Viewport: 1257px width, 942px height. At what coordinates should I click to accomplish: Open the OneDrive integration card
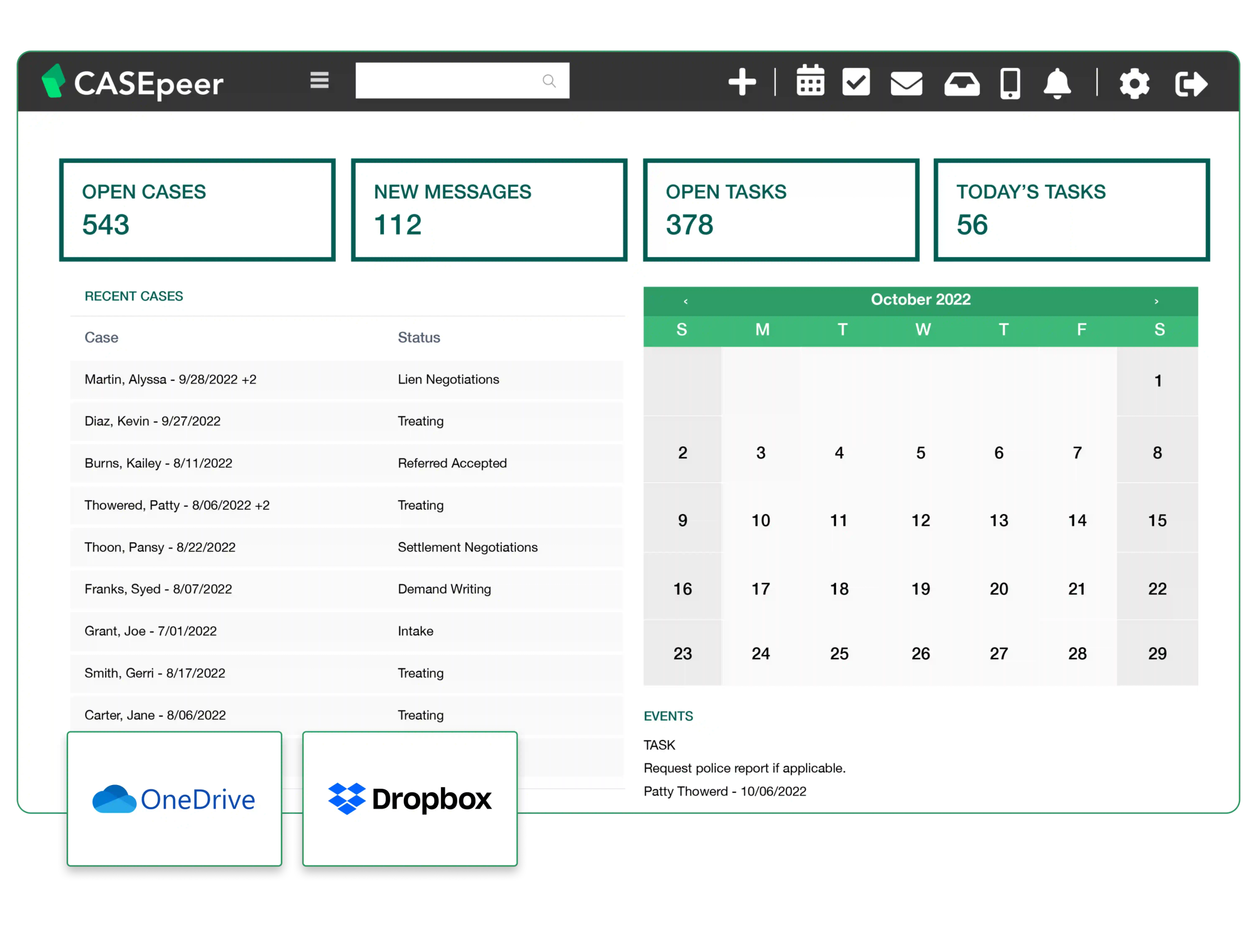(x=174, y=799)
